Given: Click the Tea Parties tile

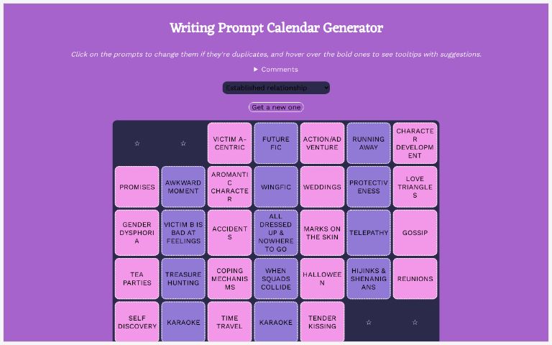Looking at the screenshot, I should click(137, 279).
